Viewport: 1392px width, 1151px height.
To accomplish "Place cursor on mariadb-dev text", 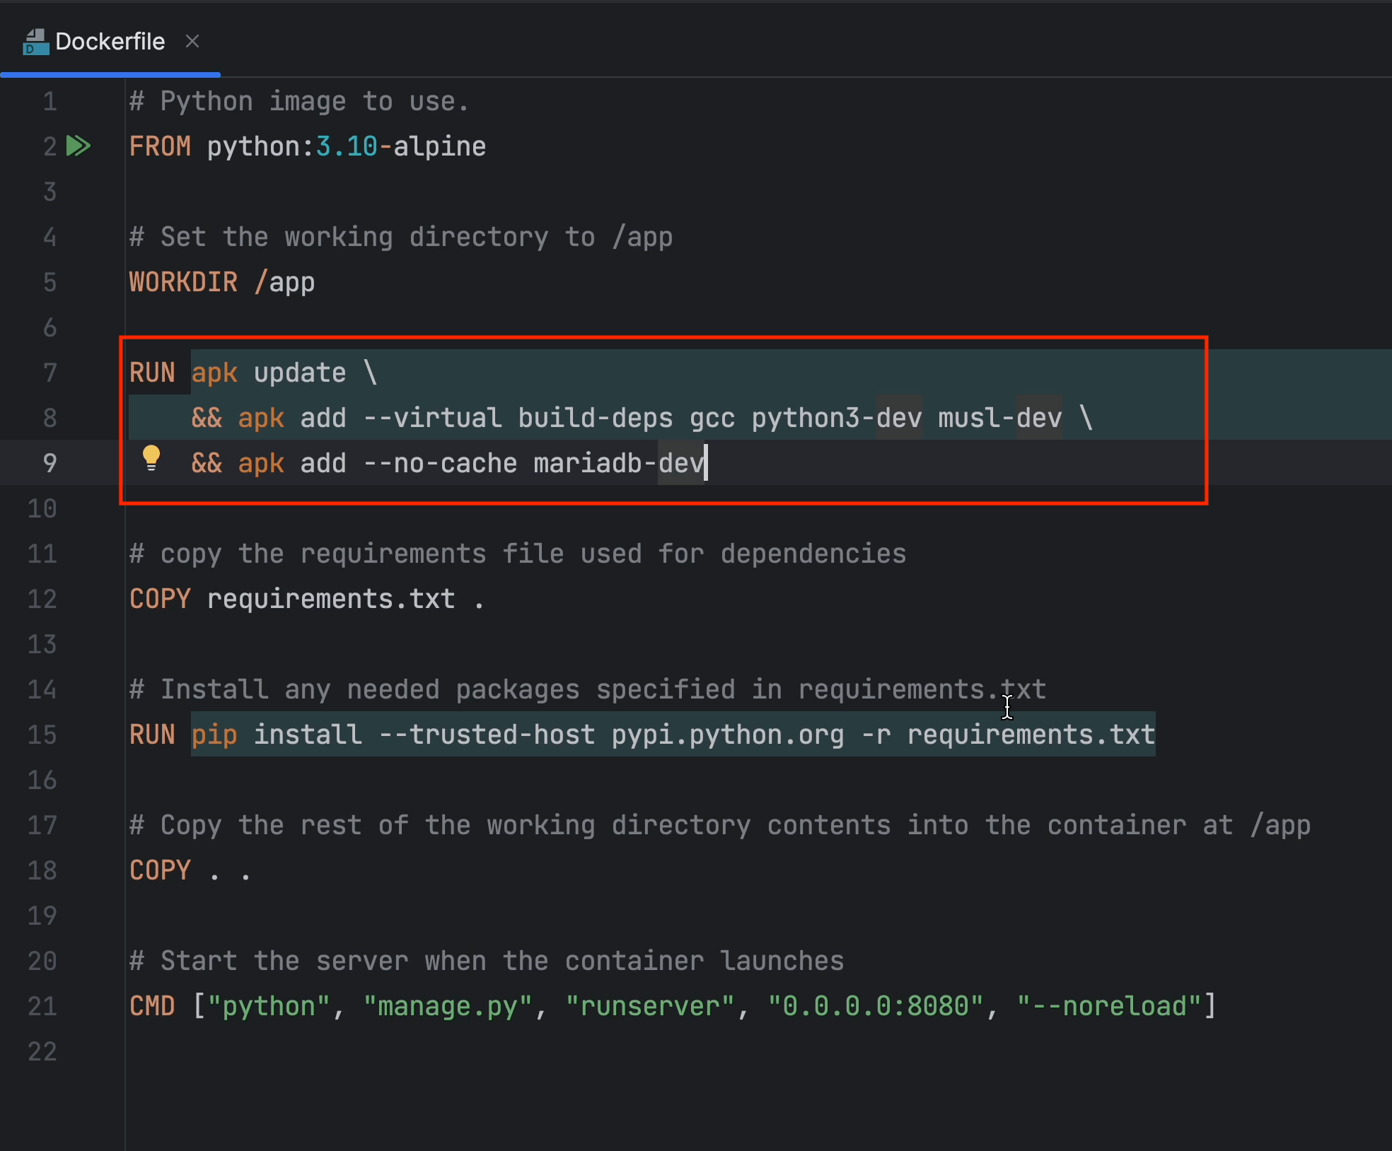I will (619, 463).
